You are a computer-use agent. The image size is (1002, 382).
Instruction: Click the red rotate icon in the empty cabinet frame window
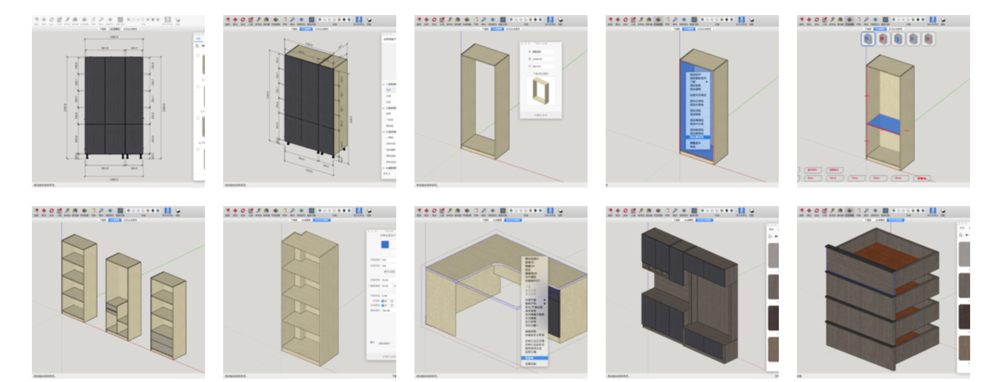434,20
